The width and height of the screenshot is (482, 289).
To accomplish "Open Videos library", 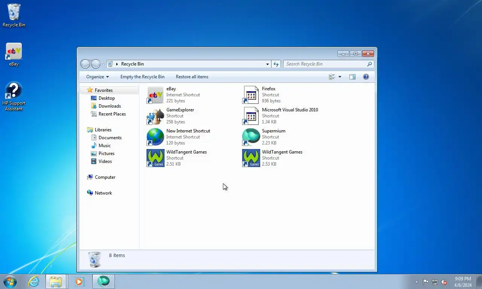I will 105,161.
